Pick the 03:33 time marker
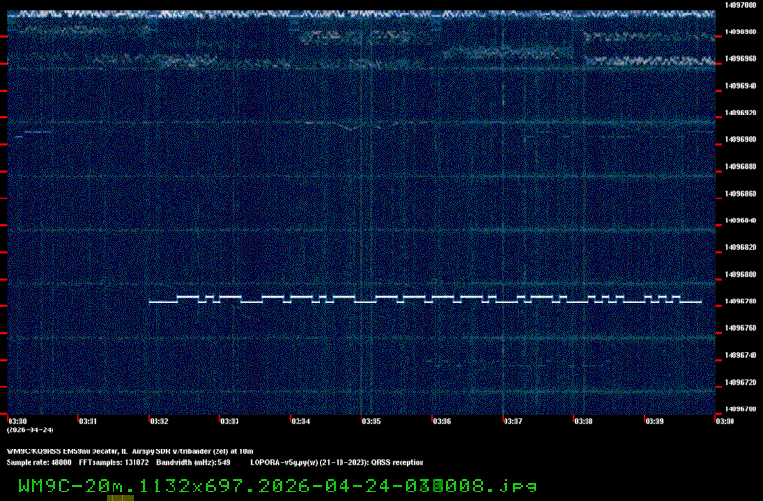This screenshot has width=763, height=501. pos(229,421)
